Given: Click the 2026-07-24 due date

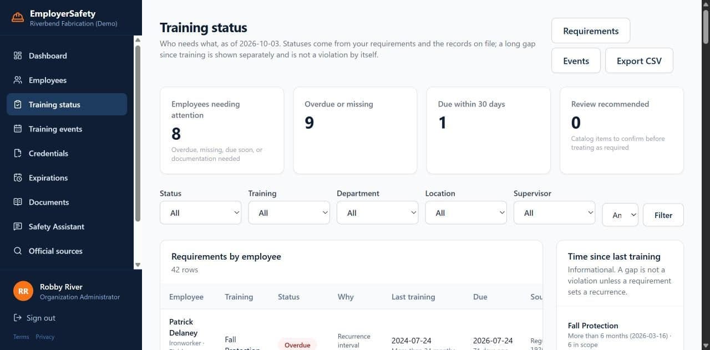Looking at the screenshot, I should [493, 341].
